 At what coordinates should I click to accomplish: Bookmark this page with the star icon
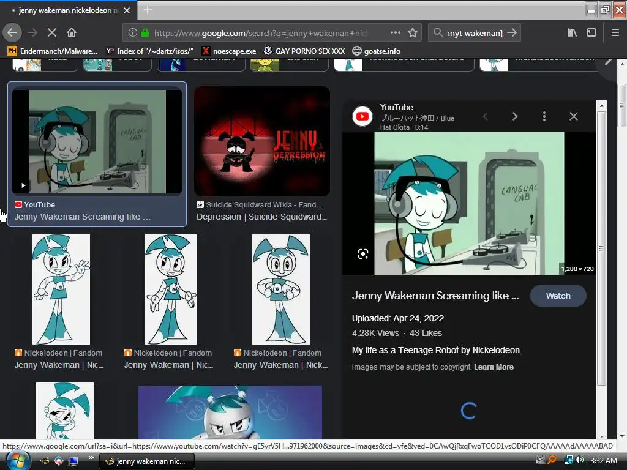coord(413,33)
